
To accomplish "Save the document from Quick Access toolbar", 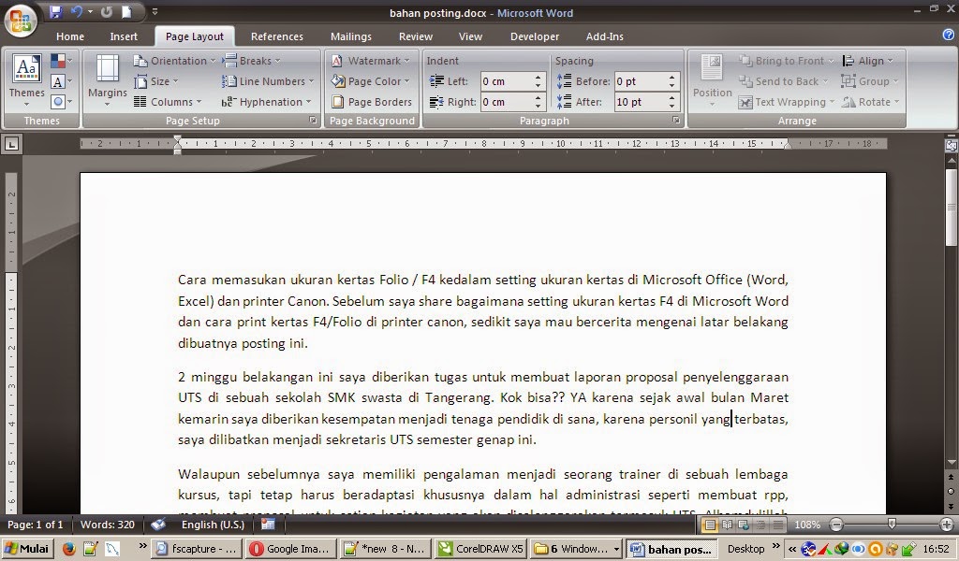I will [x=56, y=11].
